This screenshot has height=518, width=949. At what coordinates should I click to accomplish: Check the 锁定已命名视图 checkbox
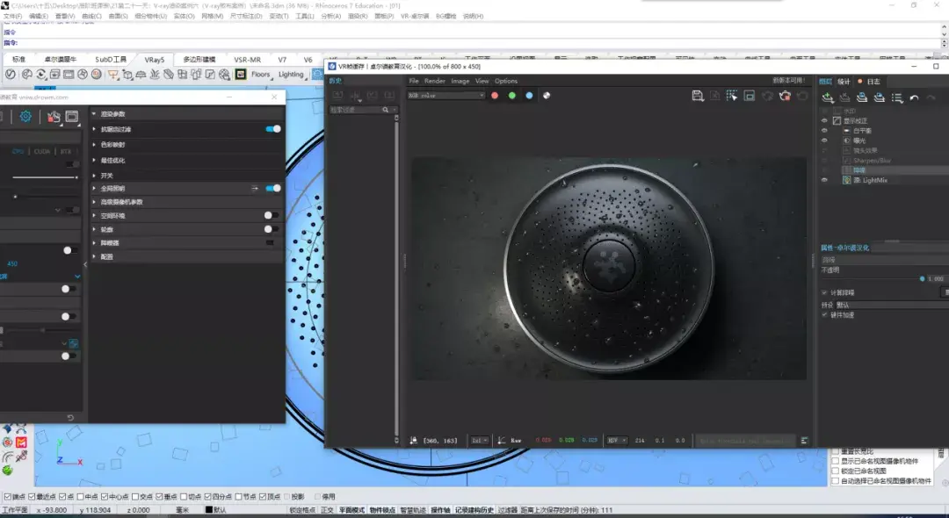(836, 471)
